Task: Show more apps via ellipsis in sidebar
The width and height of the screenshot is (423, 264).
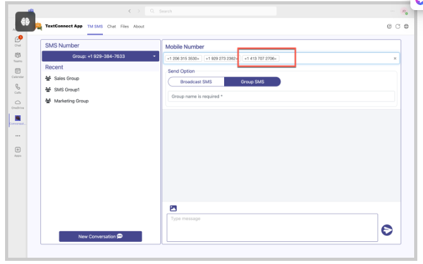Action: point(18,135)
